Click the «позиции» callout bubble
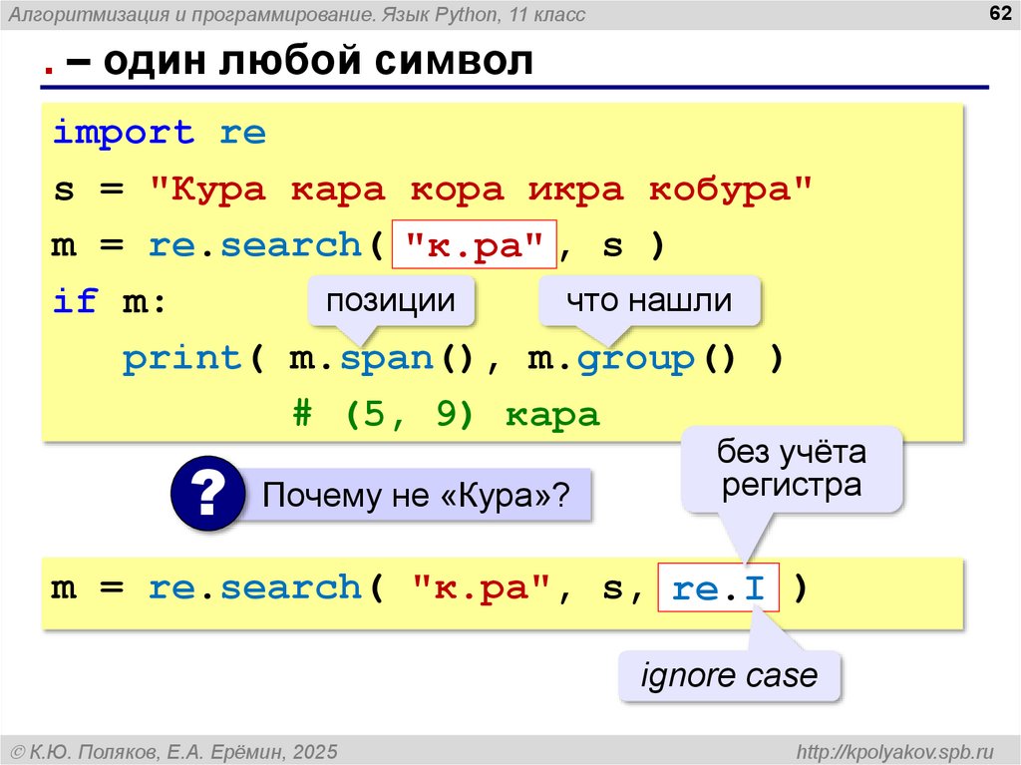1021x765 pixels. 390,300
